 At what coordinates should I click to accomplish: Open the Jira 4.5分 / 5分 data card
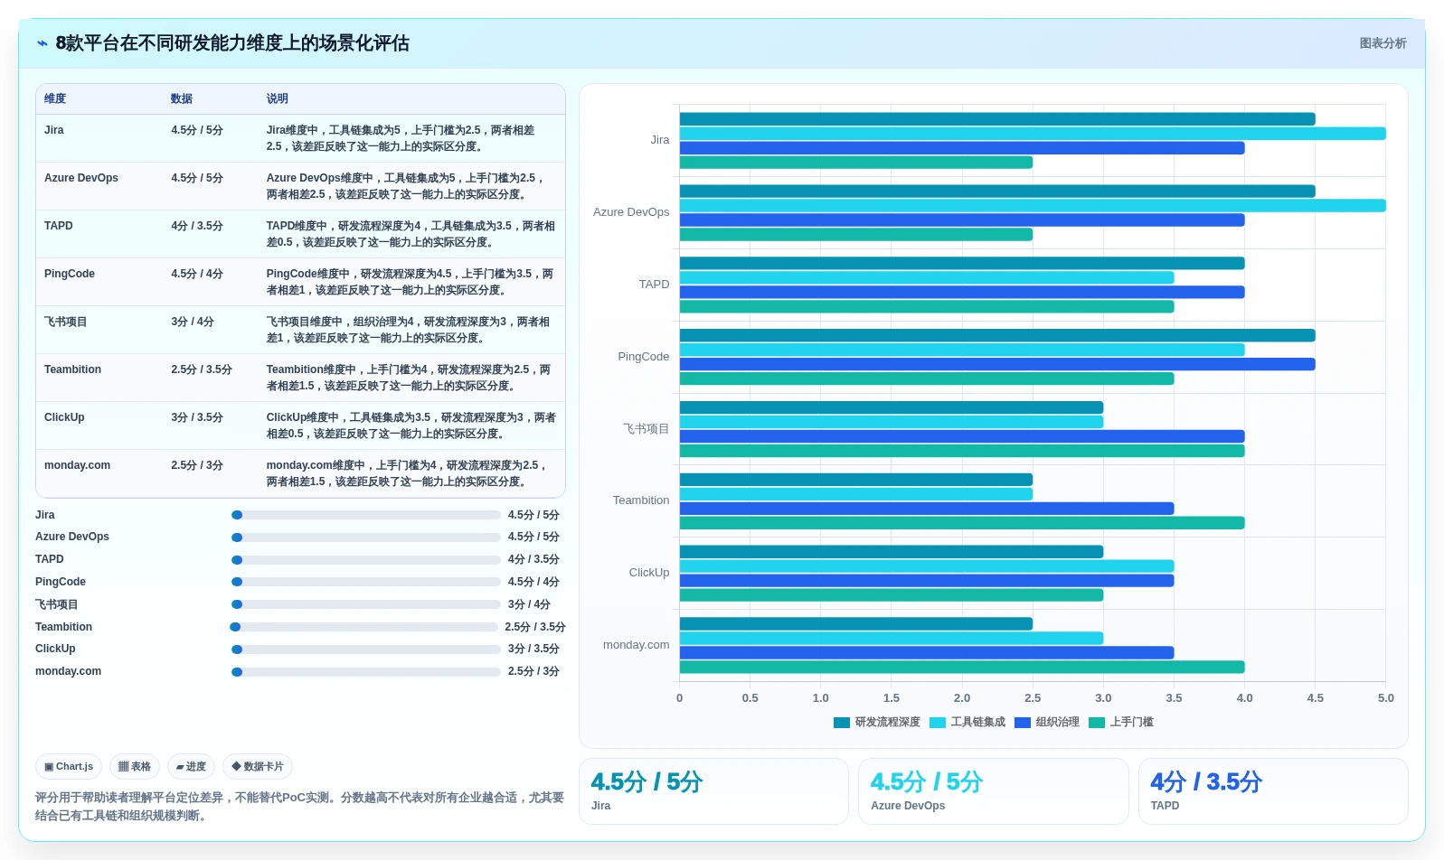(x=713, y=791)
